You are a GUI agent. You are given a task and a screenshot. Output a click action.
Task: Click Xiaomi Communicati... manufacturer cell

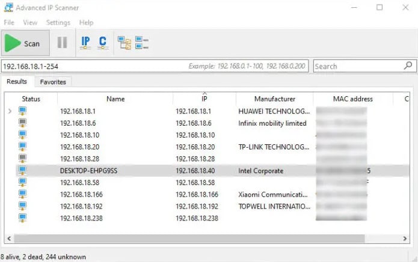pyautogui.click(x=273, y=194)
